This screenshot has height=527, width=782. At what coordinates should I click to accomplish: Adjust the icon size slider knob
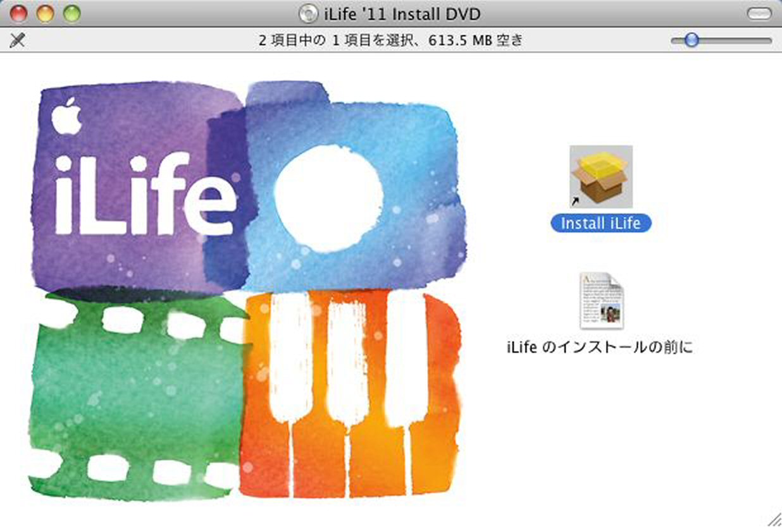pos(692,40)
